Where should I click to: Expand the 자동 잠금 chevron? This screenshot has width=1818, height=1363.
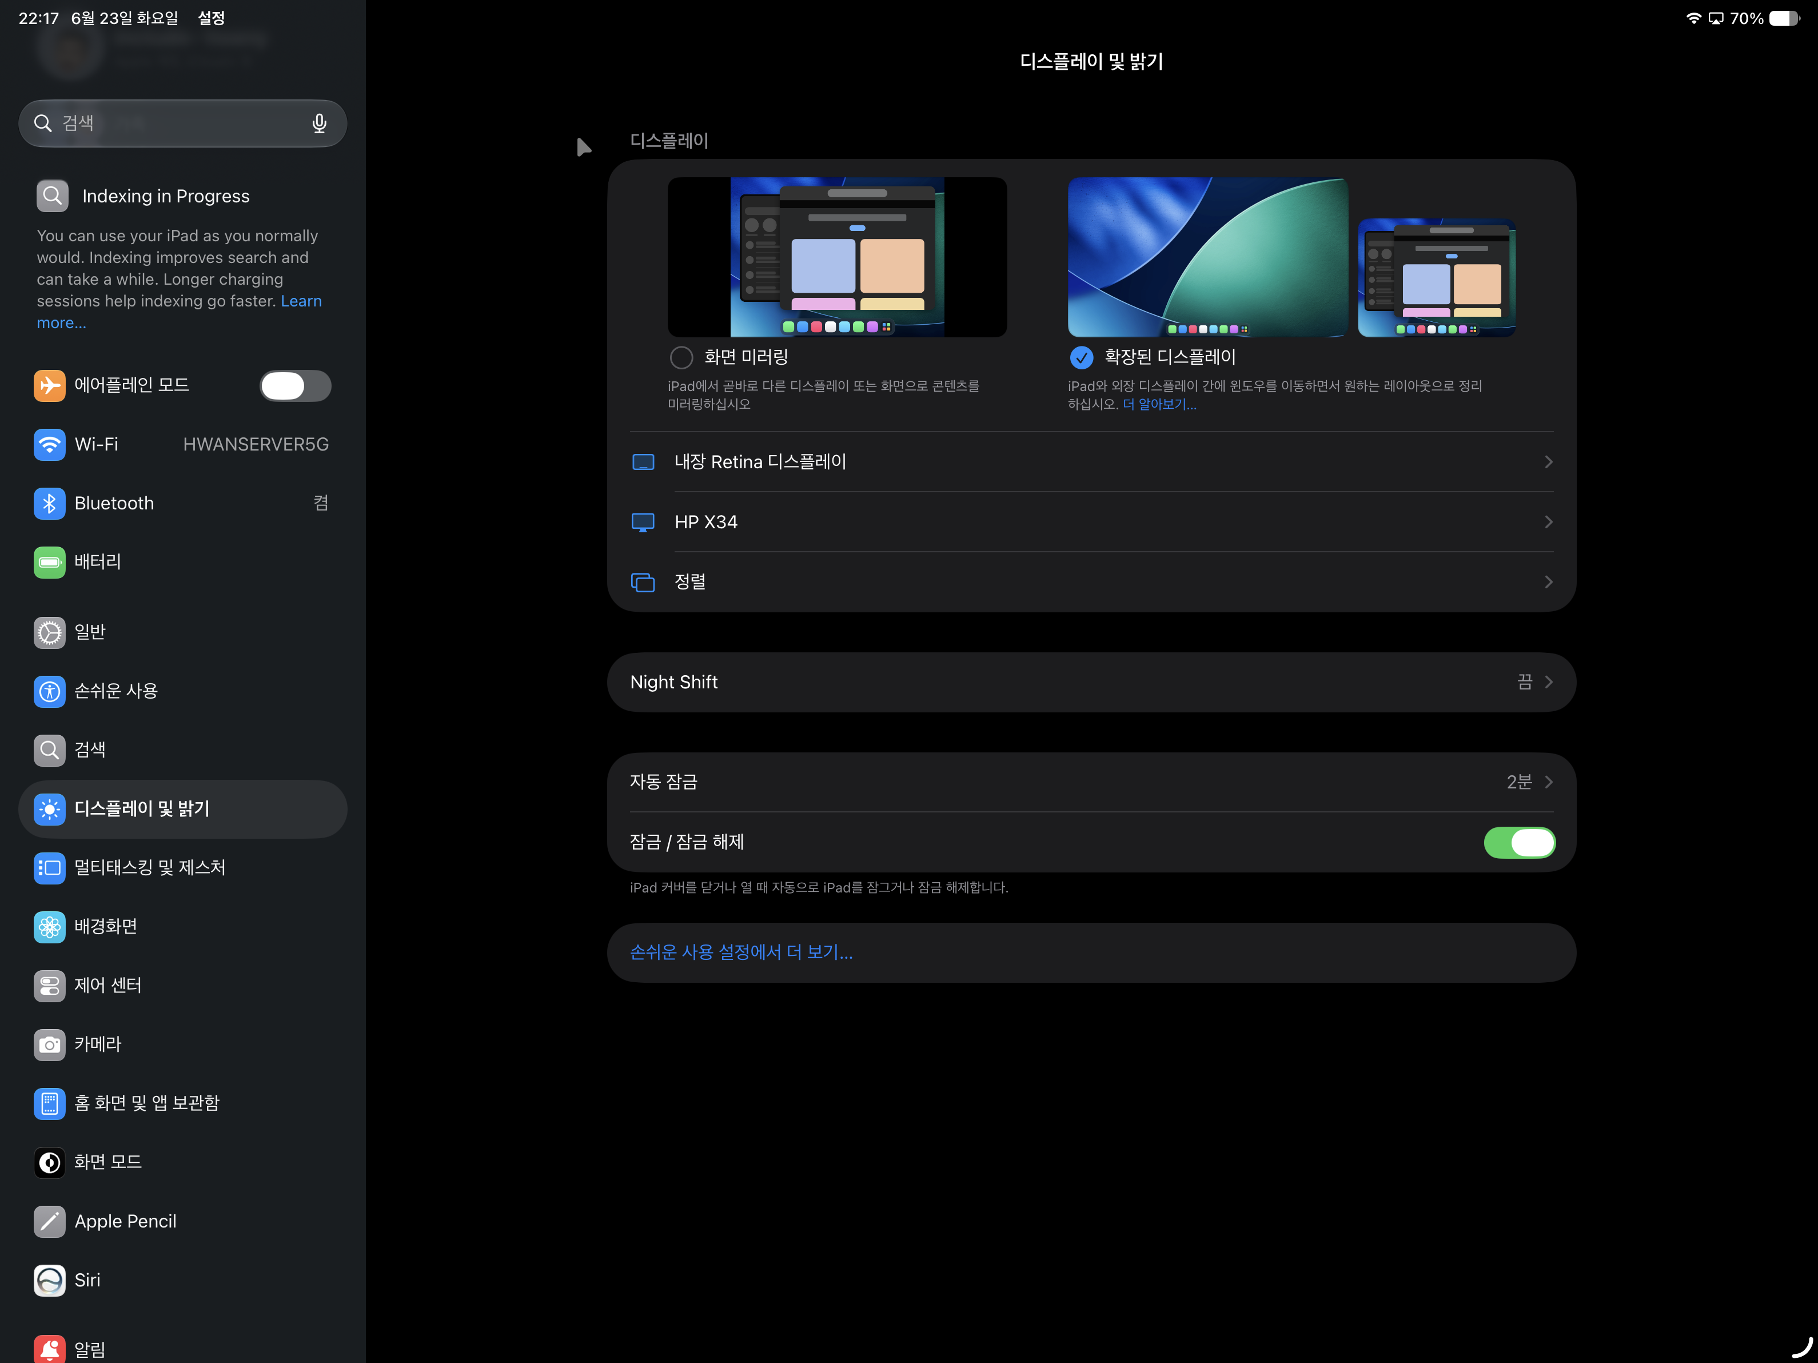1548,783
